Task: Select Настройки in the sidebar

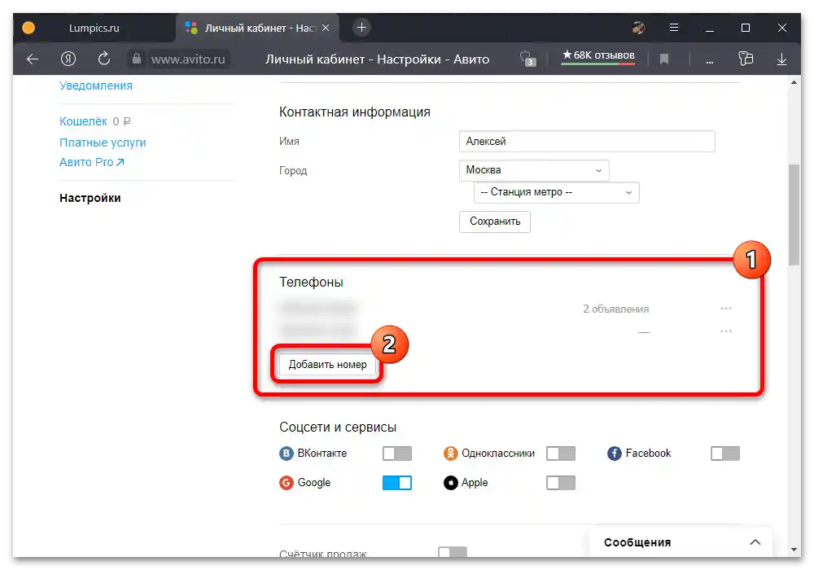Action: click(x=90, y=198)
